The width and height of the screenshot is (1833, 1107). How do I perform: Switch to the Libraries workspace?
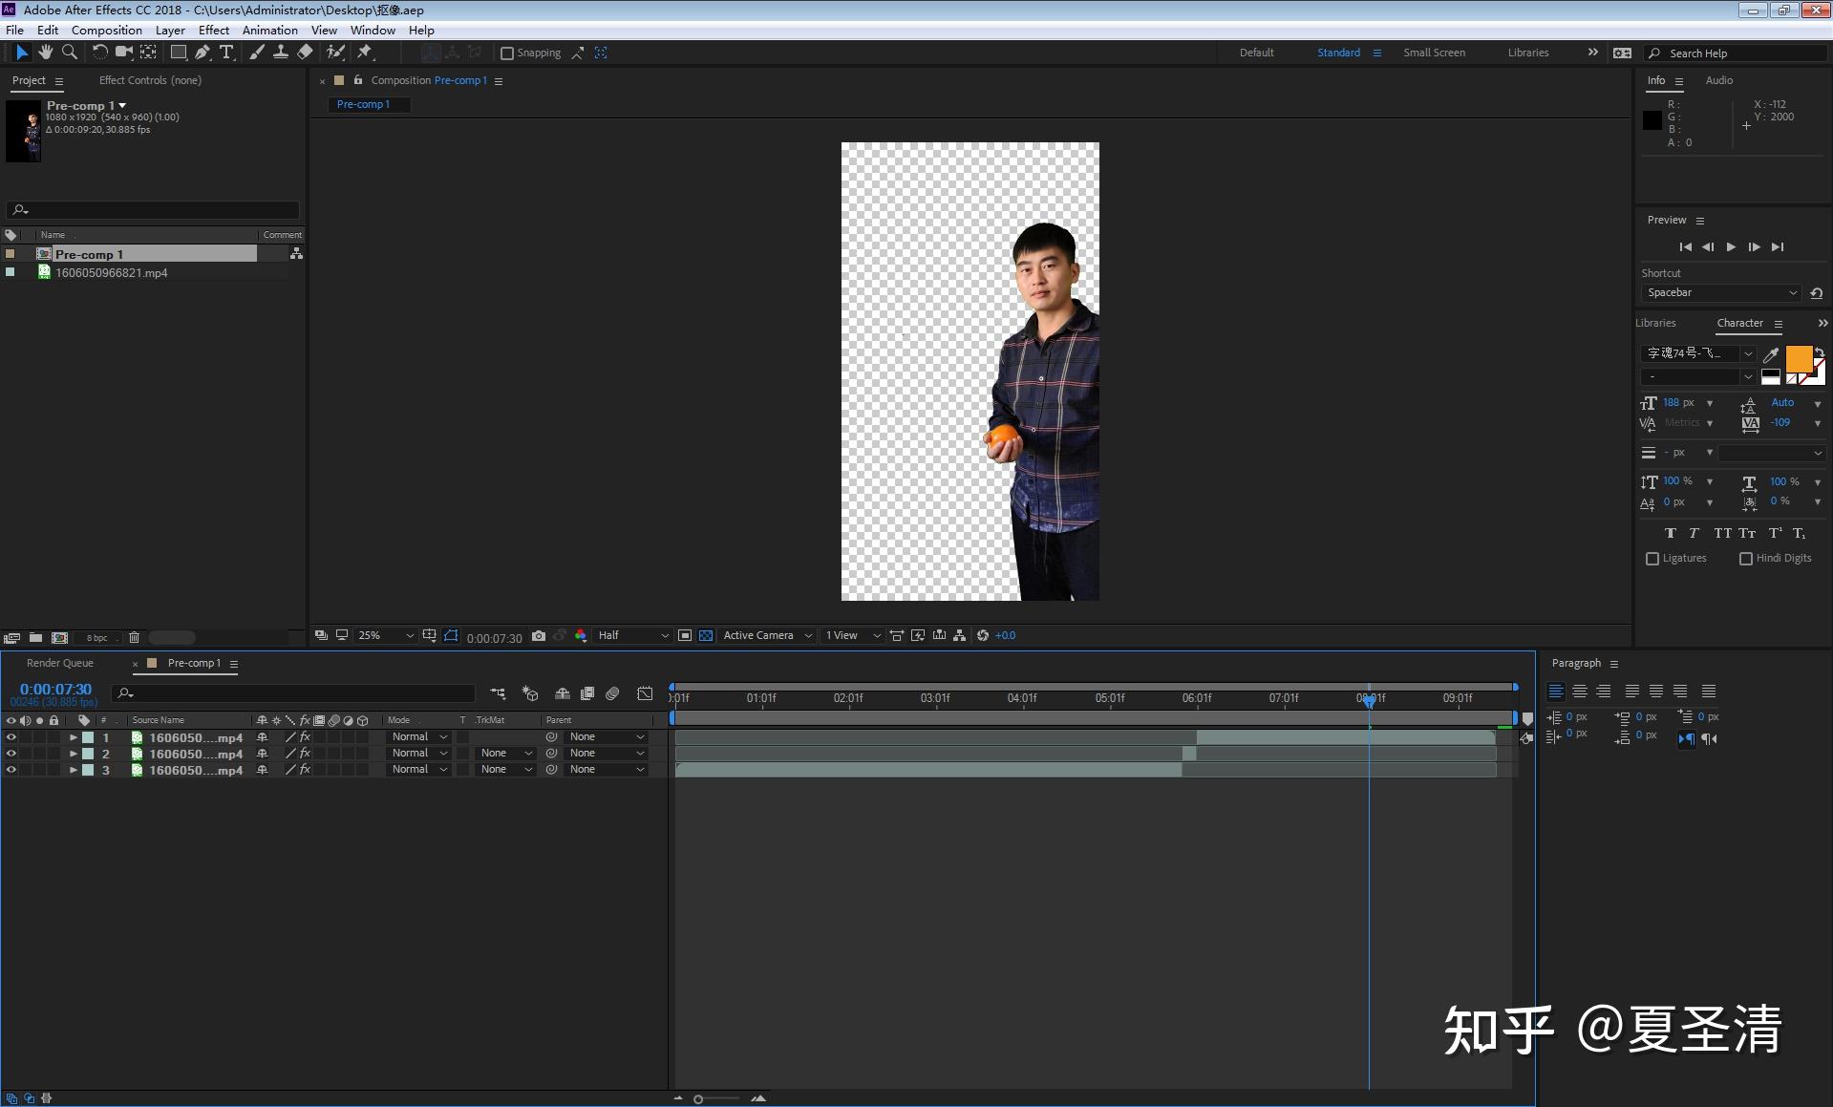pos(1528,53)
